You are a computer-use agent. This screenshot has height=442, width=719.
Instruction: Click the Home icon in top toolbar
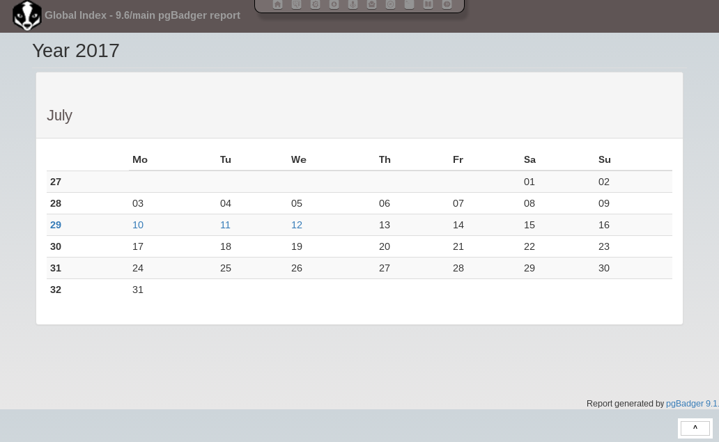pos(277,5)
